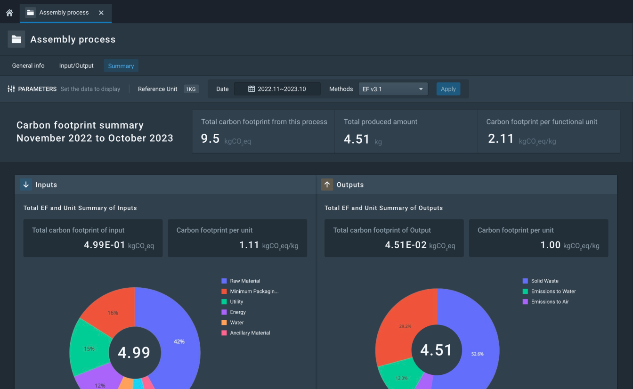Click the Reference Unit label
The image size is (633, 389).
point(158,89)
